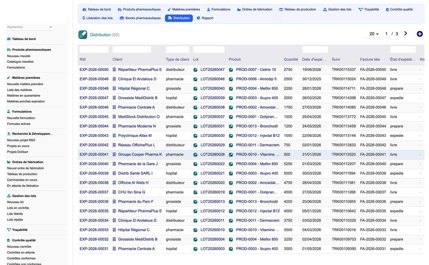Screen dimensions: 429x265
Task: Click product icon beside PROD-0007 - Cetirix 10
Action: pyautogui.click(x=231, y=70)
